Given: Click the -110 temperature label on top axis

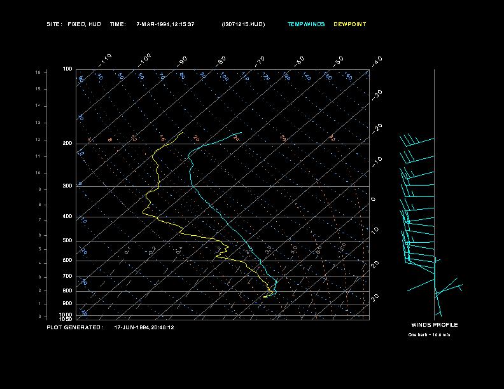Looking at the screenshot, I should point(106,59).
